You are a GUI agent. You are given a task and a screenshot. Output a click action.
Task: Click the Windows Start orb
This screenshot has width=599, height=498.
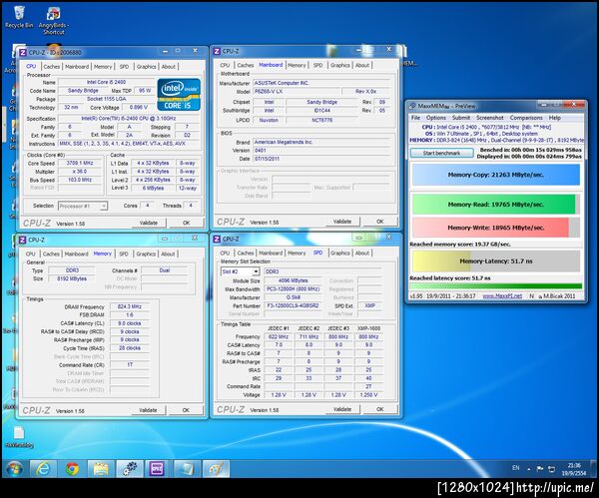14,468
